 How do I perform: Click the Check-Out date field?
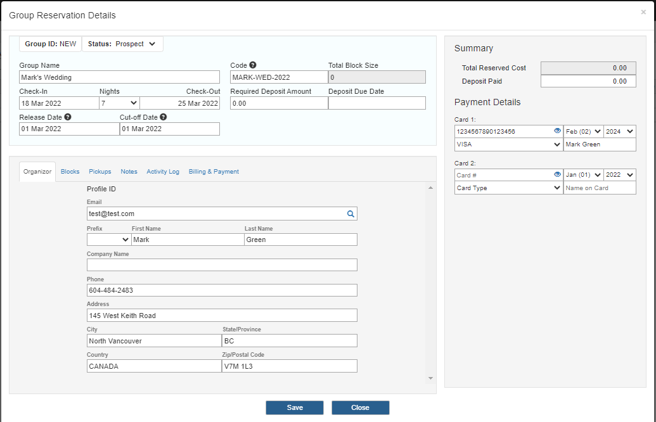tap(180, 103)
